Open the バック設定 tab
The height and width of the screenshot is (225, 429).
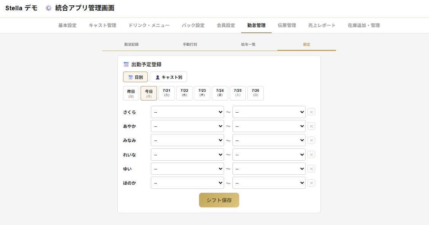click(x=193, y=26)
